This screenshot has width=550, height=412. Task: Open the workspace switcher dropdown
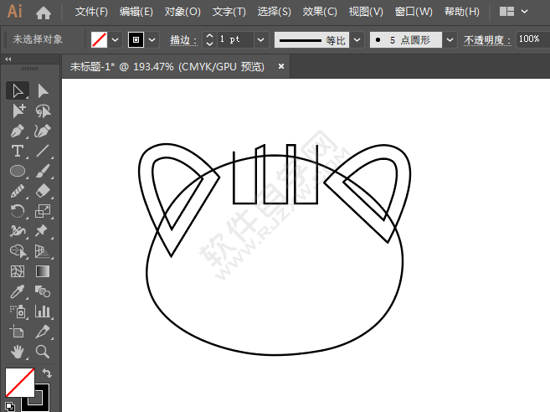[524, 12]
